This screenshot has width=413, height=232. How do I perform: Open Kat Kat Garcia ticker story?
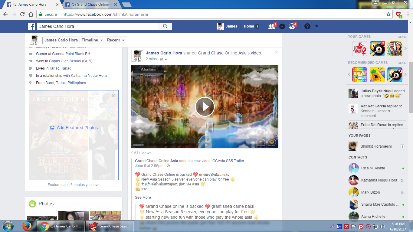[x=376, y=111]
